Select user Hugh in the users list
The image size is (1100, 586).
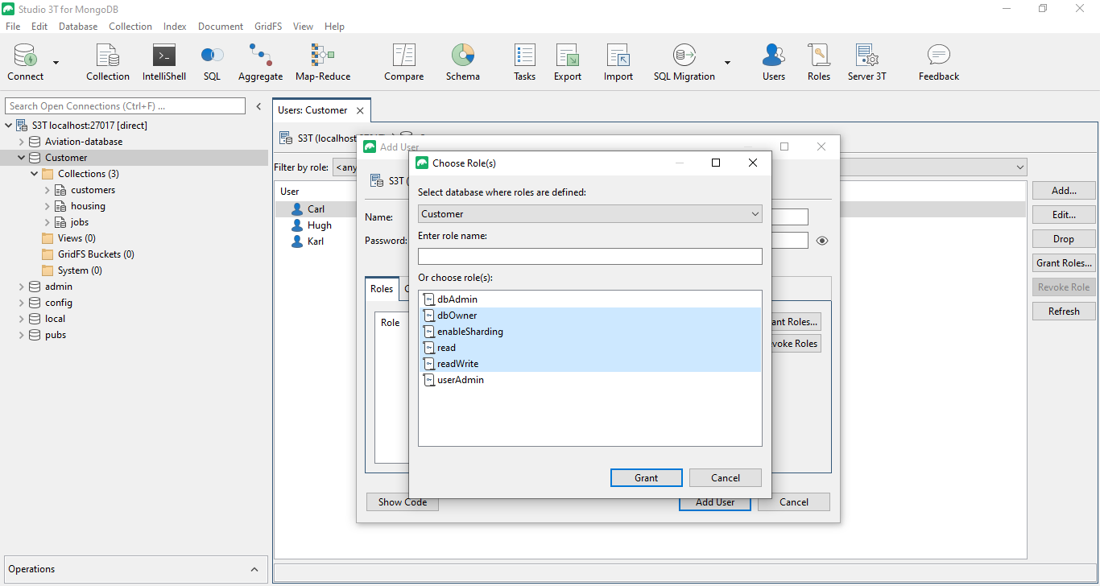point(320,225)
